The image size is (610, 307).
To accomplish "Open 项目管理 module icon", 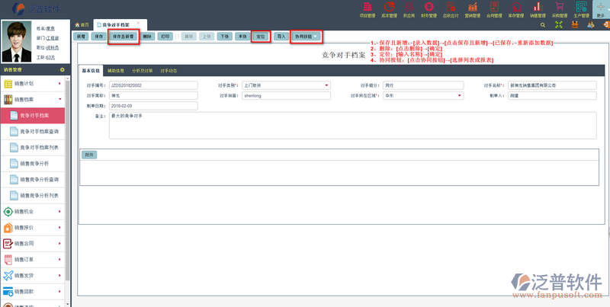I will [x=367, y=7].
